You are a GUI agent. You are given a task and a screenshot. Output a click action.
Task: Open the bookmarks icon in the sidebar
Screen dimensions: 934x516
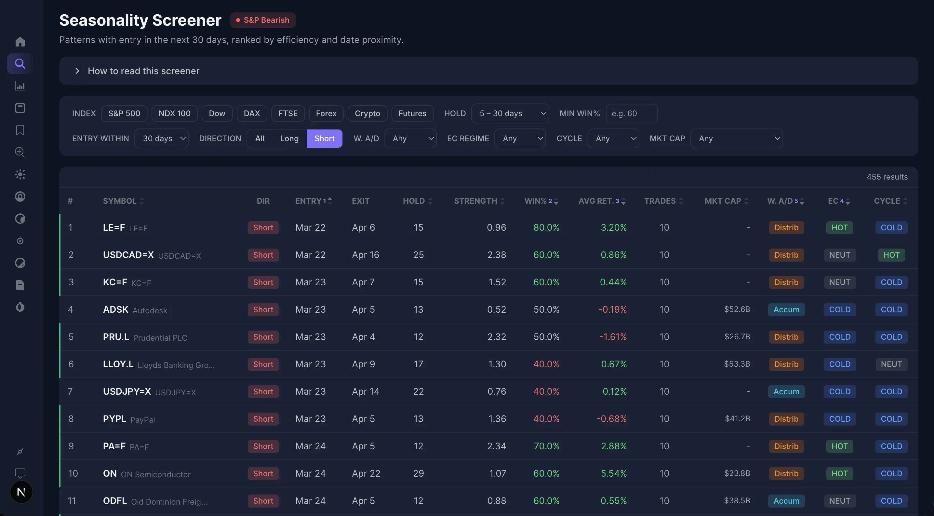pos(20,130)
